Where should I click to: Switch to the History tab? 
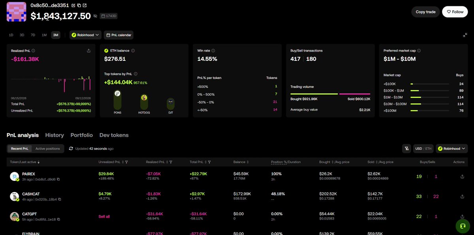[x=55, y=135]
